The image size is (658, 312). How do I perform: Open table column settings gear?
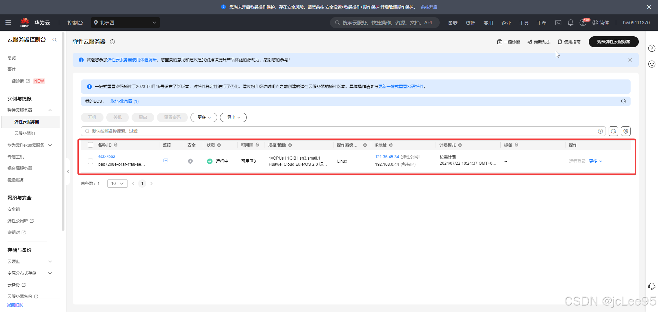point(626,131)
